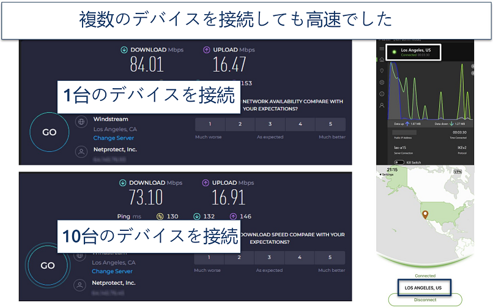This screenshot has height=308, width=493.
Task: Select rating 3 in the top survey
Action: [x=270, y=124]
